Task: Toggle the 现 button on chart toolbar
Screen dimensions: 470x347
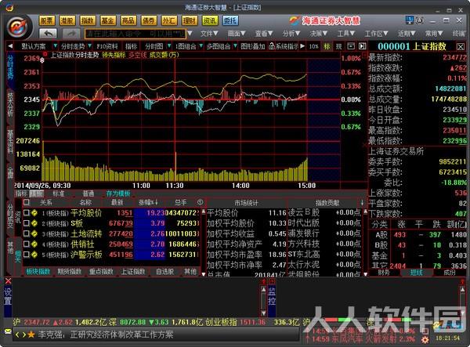Action: [x=338, y=46]
